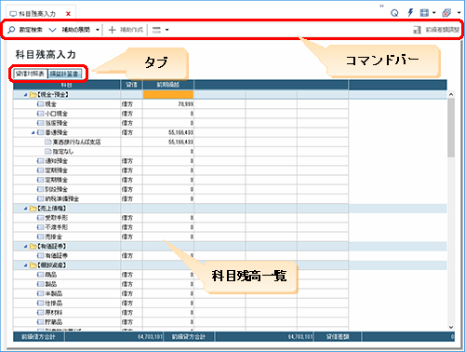The width and height of the screenshot is (465, 352).
Task: Open the 補助の展開 dropdown arrow
Action: coord(98,30)
